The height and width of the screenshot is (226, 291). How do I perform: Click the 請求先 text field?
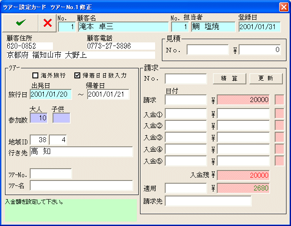[x=208, y=201]
